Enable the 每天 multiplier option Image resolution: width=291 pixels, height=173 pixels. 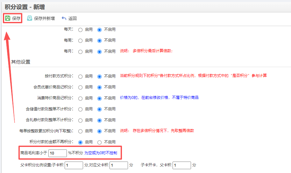(80, 30)
